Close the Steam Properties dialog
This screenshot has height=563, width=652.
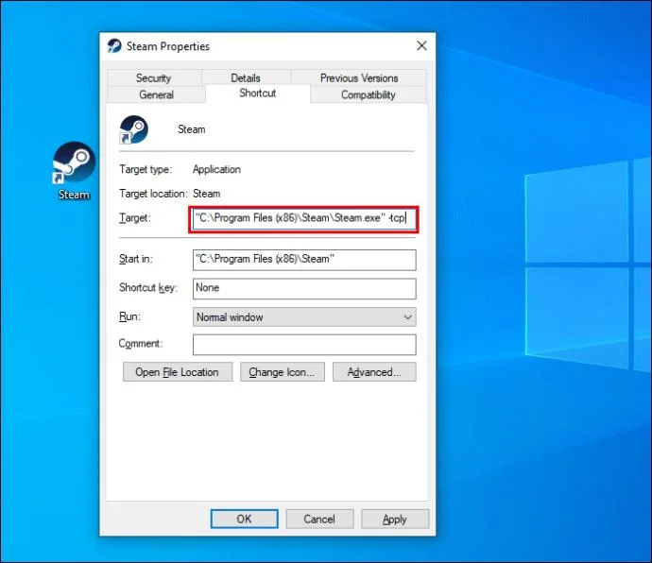pyautogui.click(x=421, y=45)
